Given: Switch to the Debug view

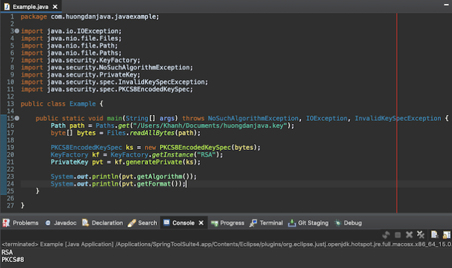Looking at the screenshot, I should 352,223.
